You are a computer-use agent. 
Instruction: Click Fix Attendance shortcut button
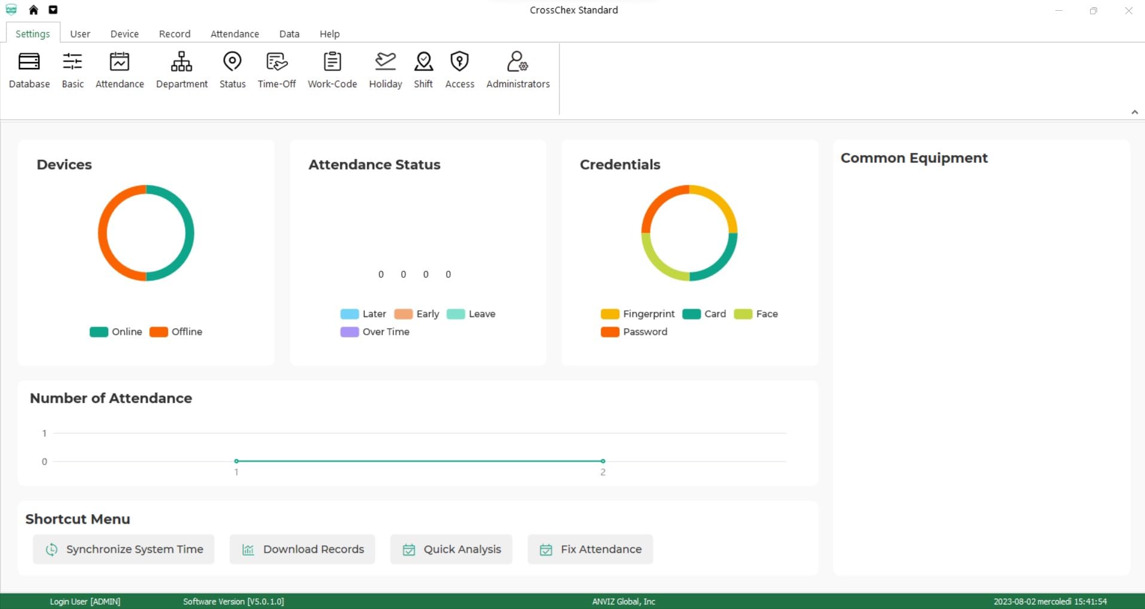pos(590,549)
